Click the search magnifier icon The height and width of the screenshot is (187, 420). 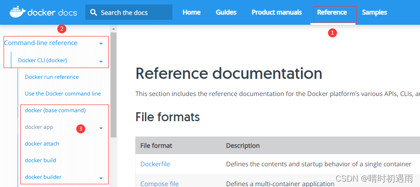(93, 12)
